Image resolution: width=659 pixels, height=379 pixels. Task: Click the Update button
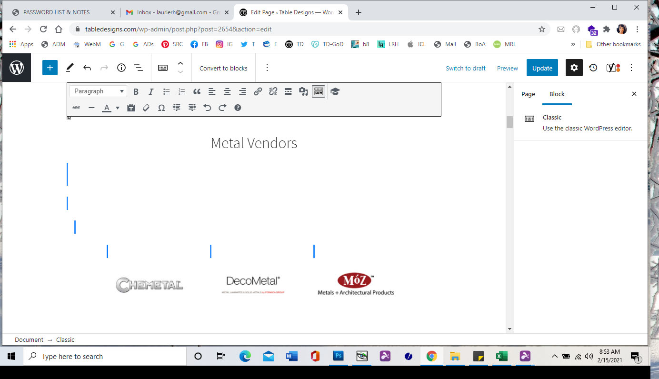pos(542,68)
